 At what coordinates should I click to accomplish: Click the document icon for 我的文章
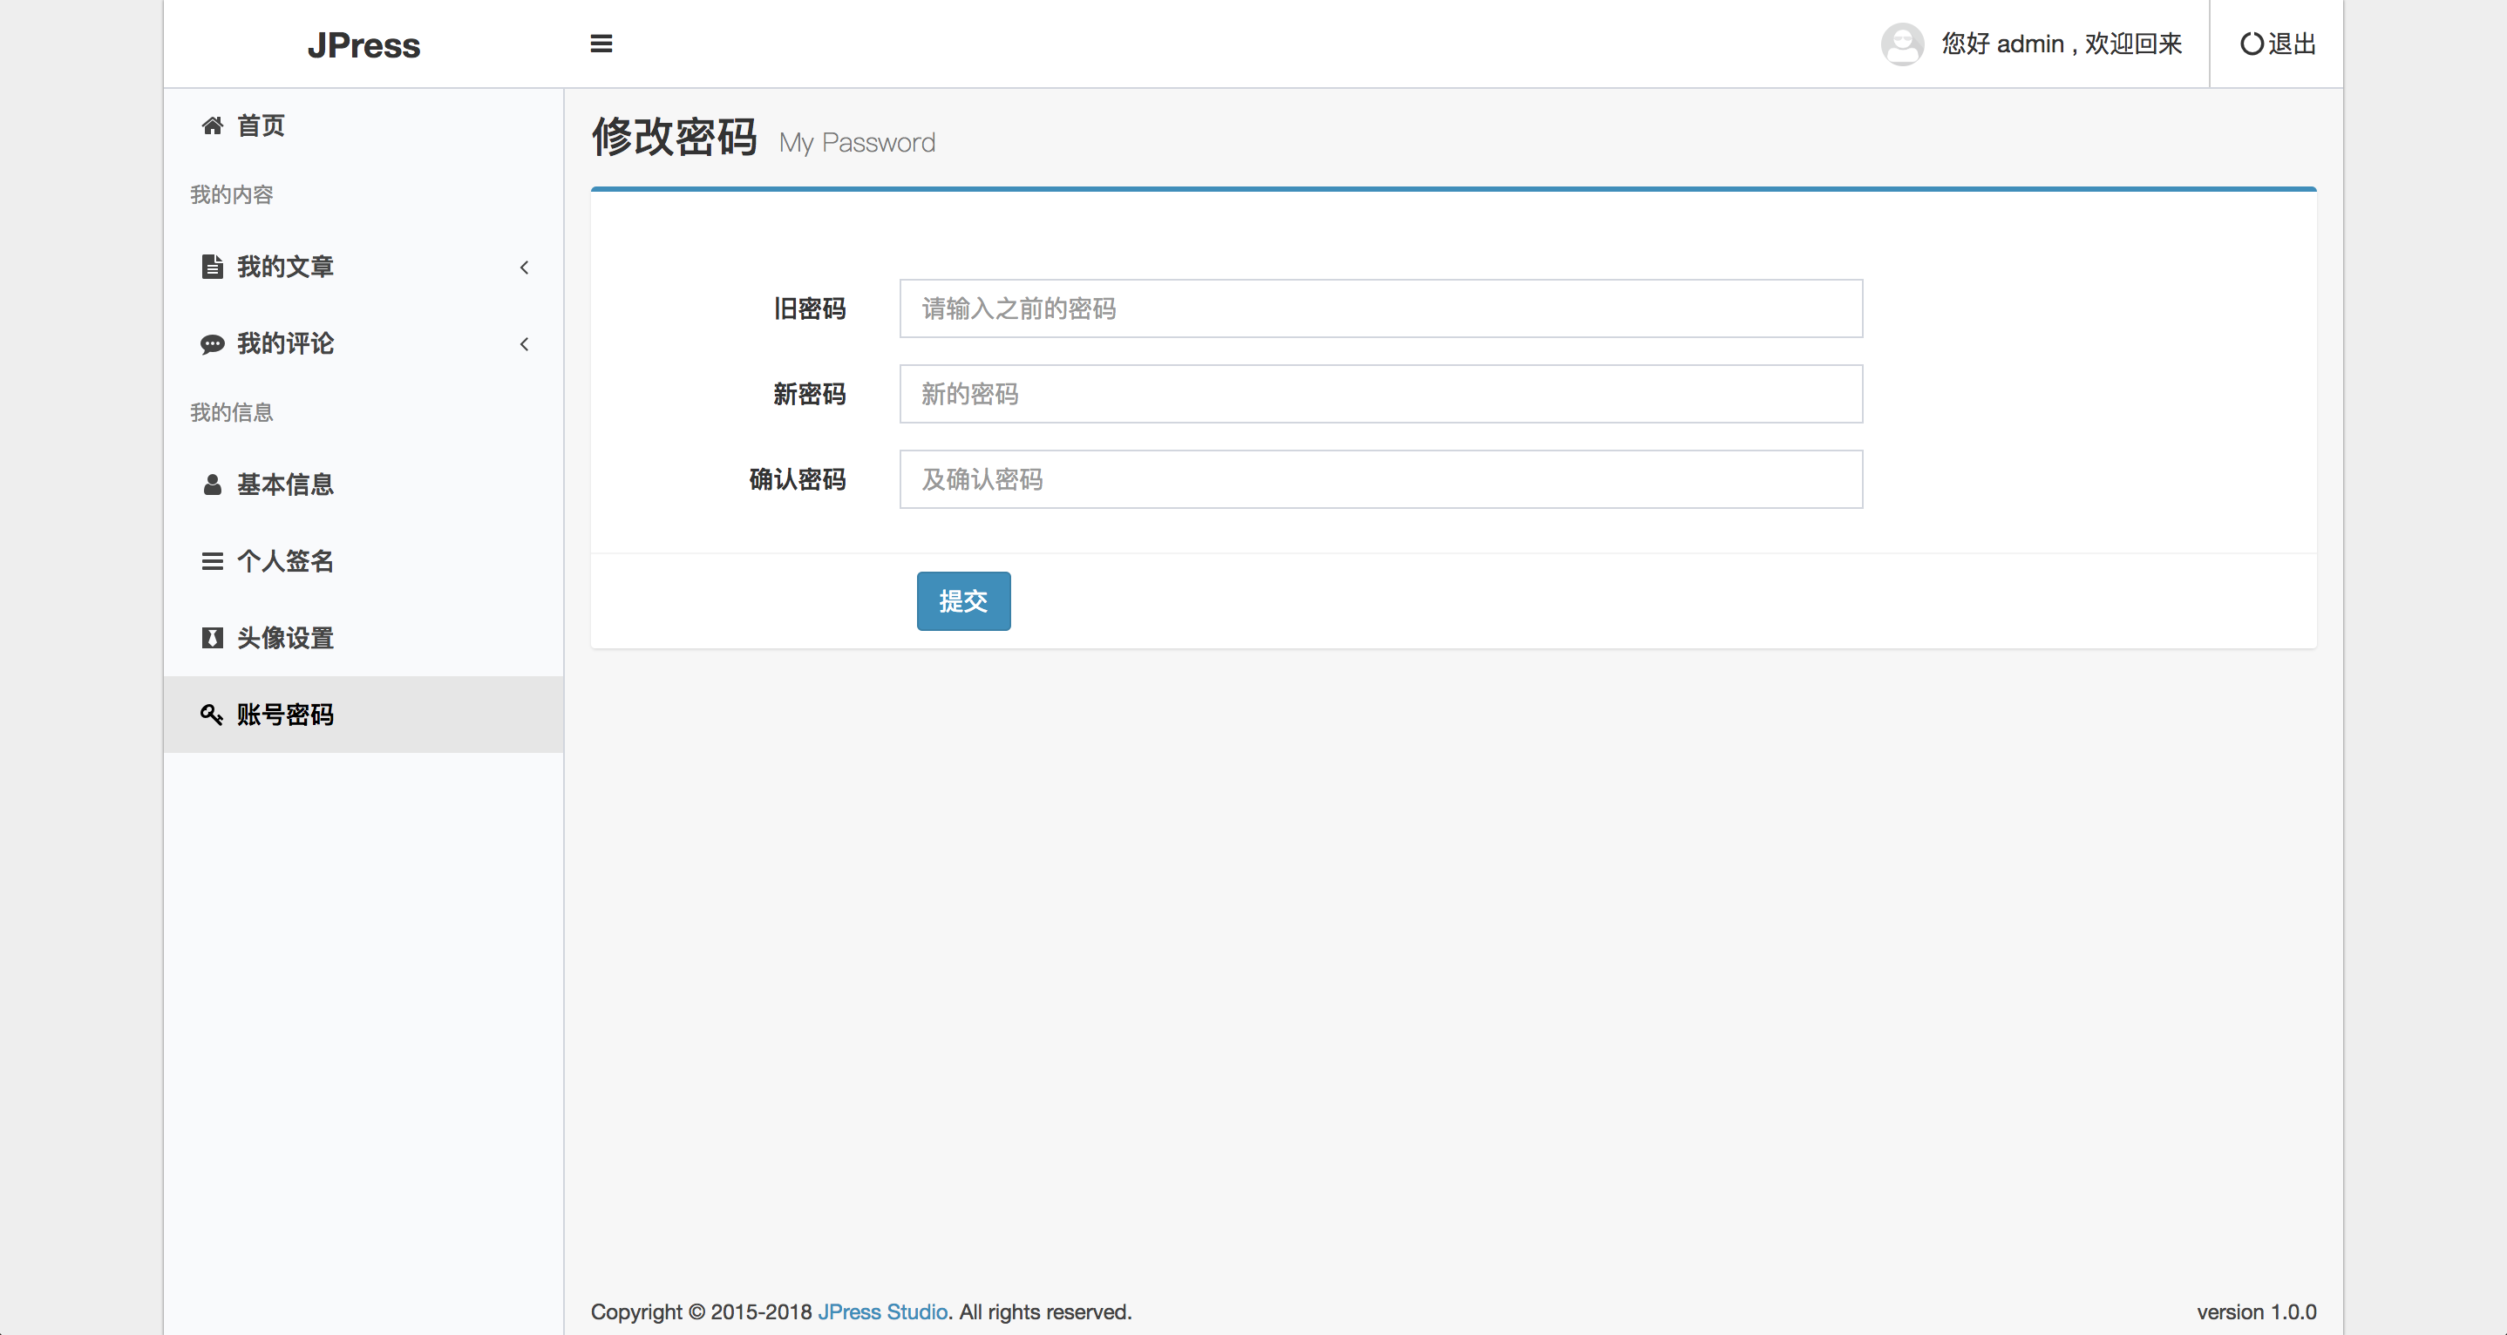[212, 267]
